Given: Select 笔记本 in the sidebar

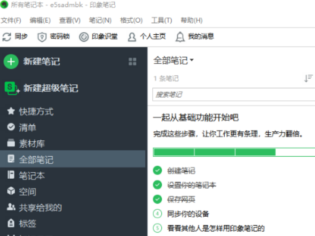Looking at the screenshot, I should [32, 175].
